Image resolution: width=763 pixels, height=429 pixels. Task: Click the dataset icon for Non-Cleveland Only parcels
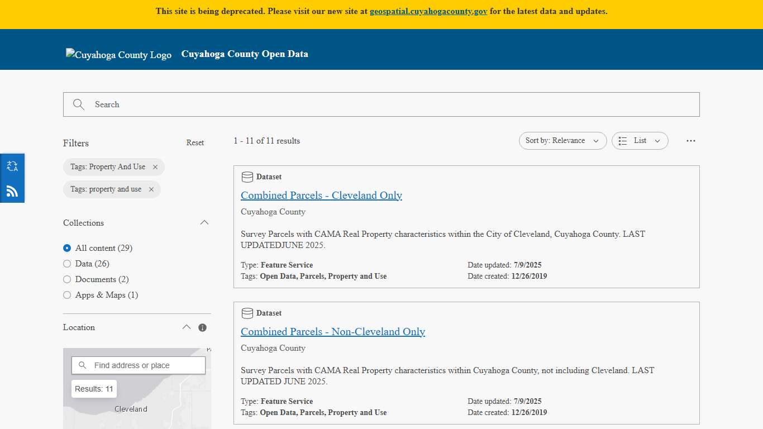pyautogui.click(x=247, y=313)
